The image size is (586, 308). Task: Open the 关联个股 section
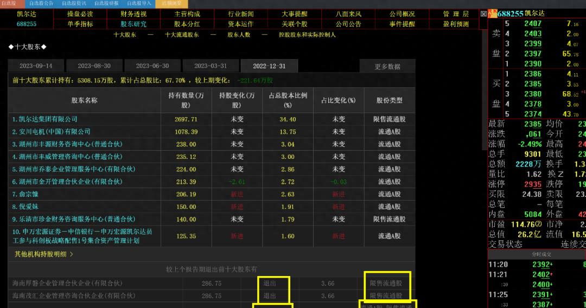pyautogui.click(x=295, y=24)
